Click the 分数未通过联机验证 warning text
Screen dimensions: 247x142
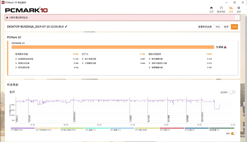coord(19,18)
